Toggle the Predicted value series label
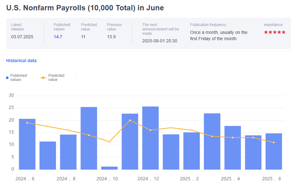297x186 pixels. (x=56, y=77)
